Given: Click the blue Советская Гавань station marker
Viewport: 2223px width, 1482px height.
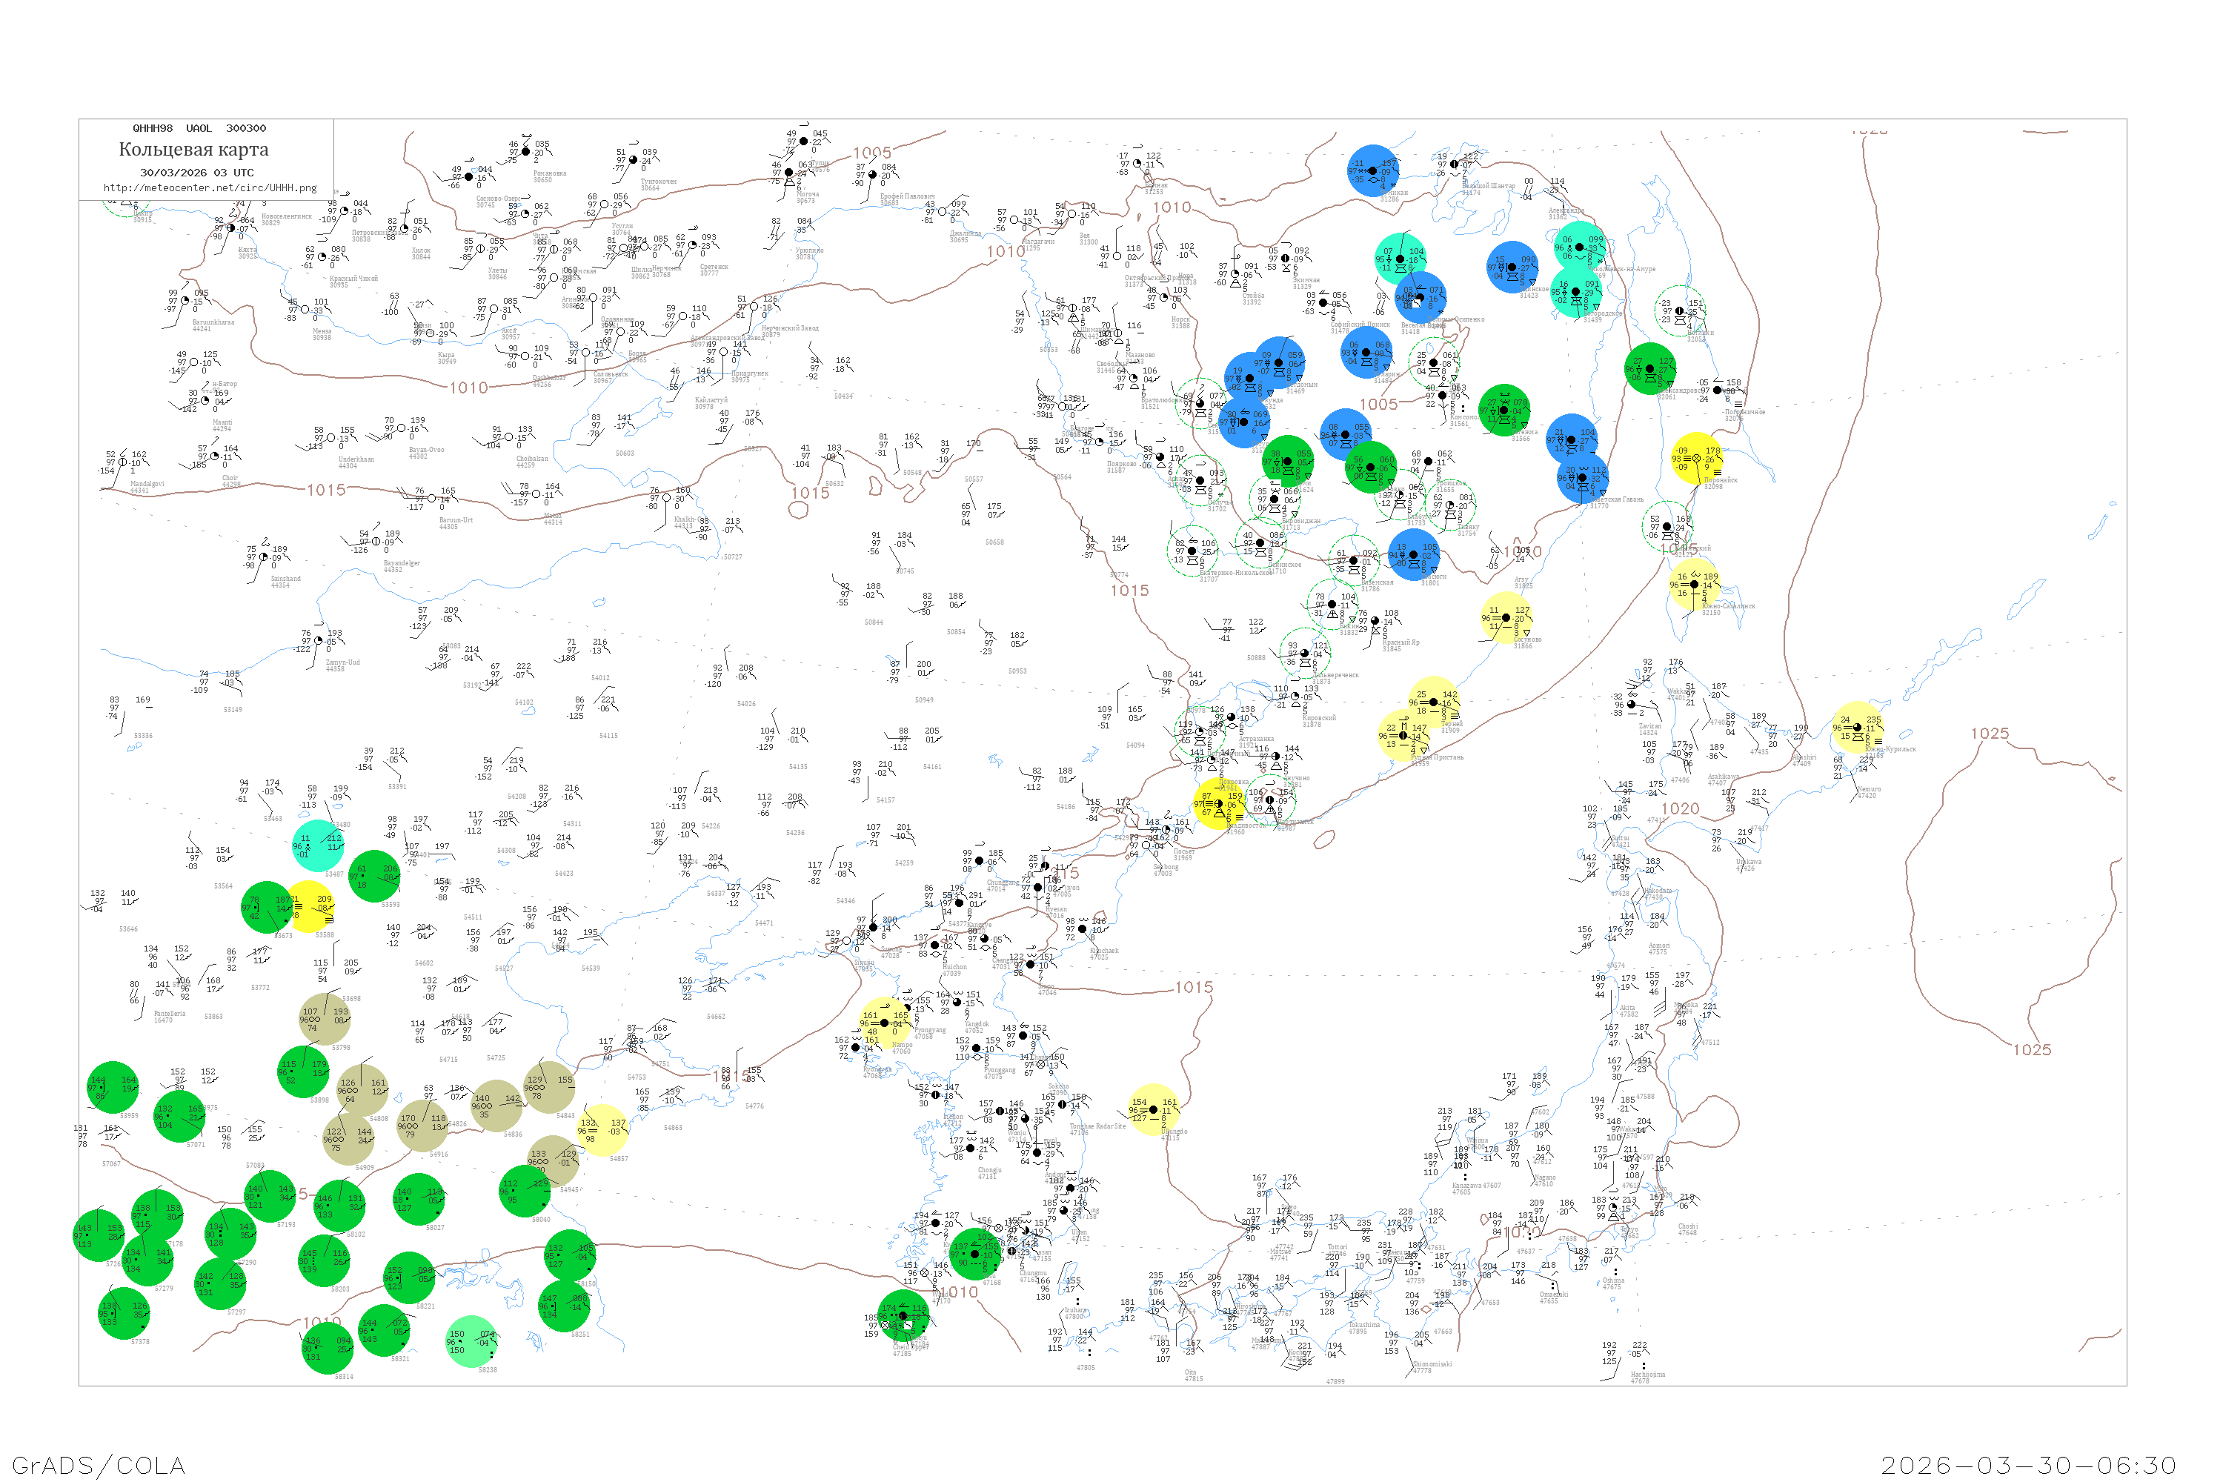Looking at the screenshot, I should (x=1583, y=477).
